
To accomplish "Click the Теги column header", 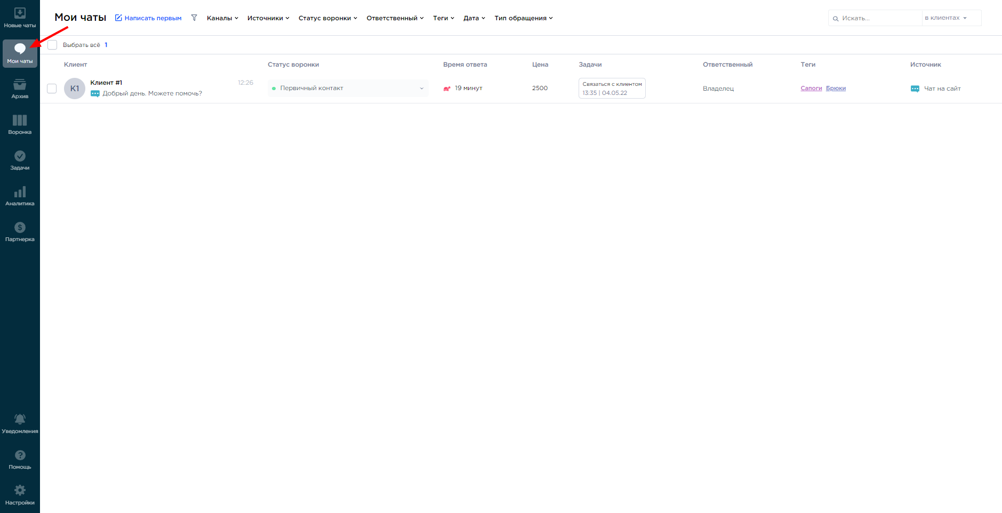I will coord(808,65).
